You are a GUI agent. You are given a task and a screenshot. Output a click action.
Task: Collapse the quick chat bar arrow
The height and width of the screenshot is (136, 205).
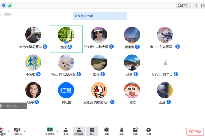tap(24, 106)
